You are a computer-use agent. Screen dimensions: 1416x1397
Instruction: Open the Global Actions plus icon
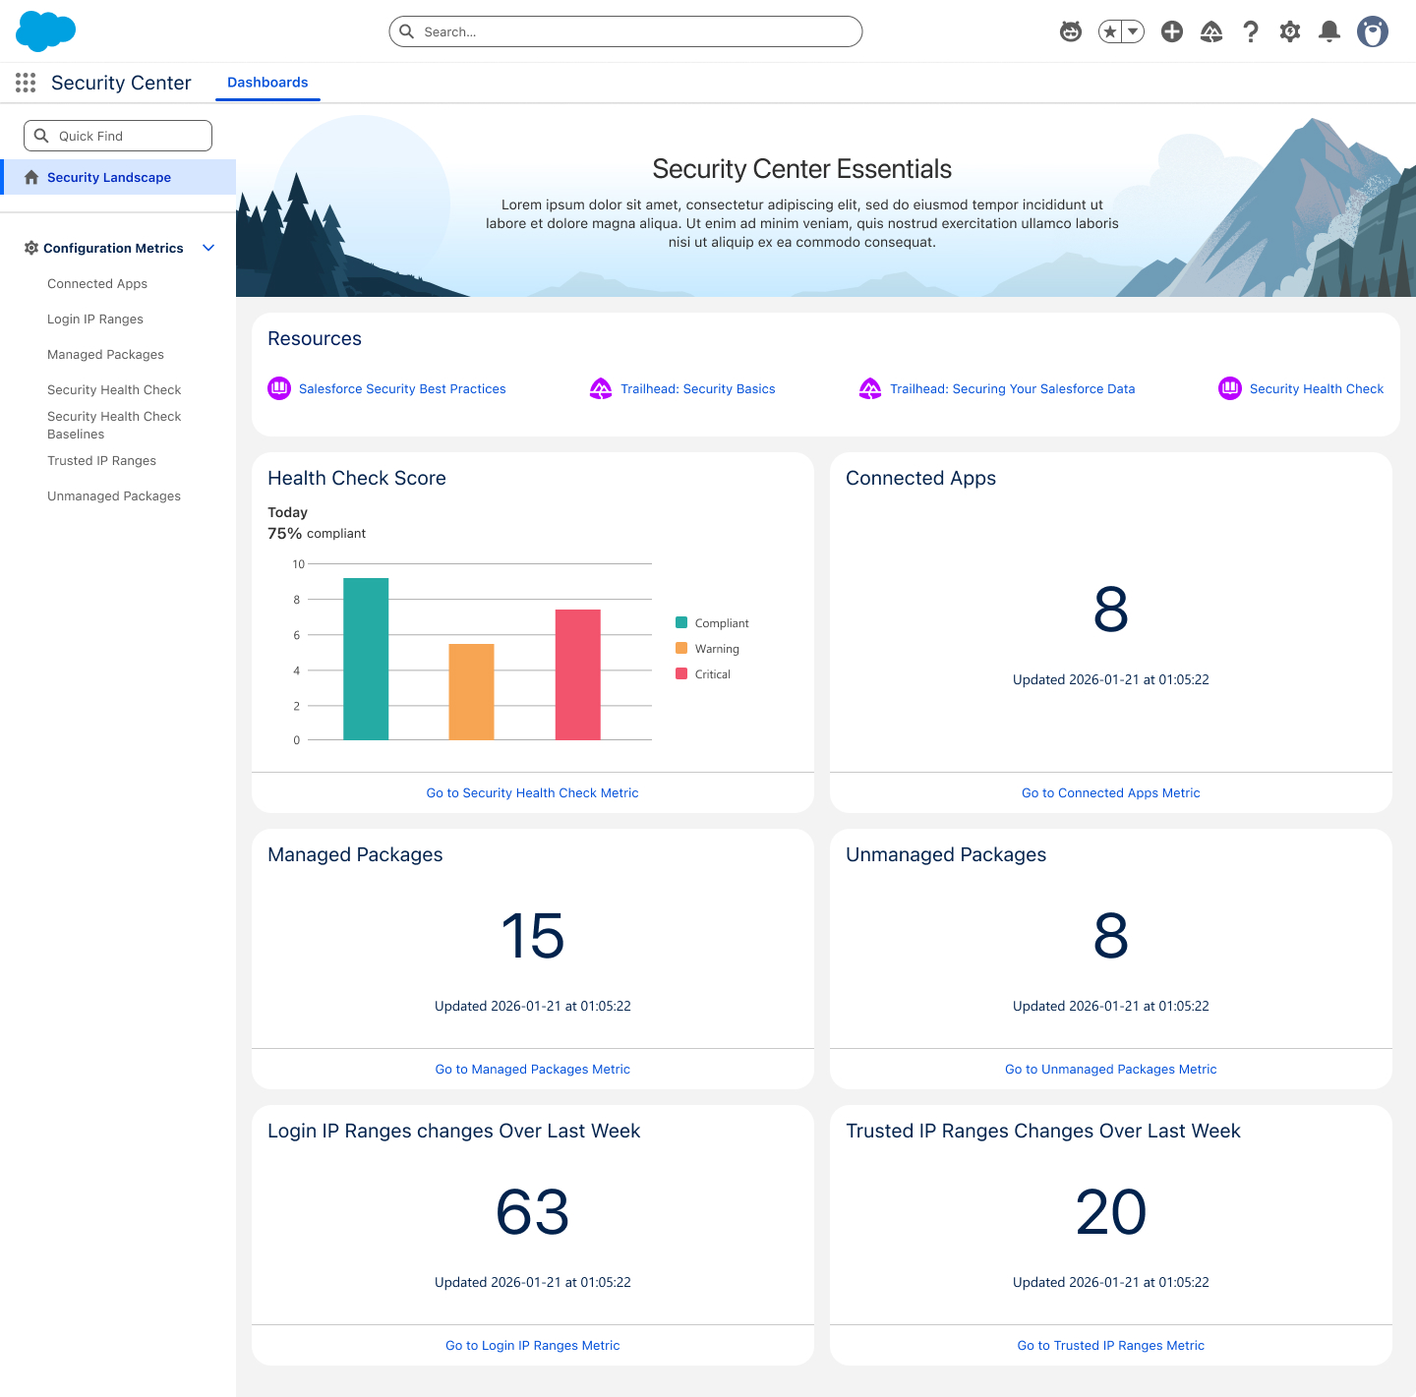[1172, 31]
